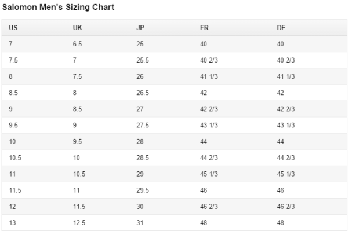Click the UK column header
Viewport: 348px width, 231px height.
pos(78,28)
